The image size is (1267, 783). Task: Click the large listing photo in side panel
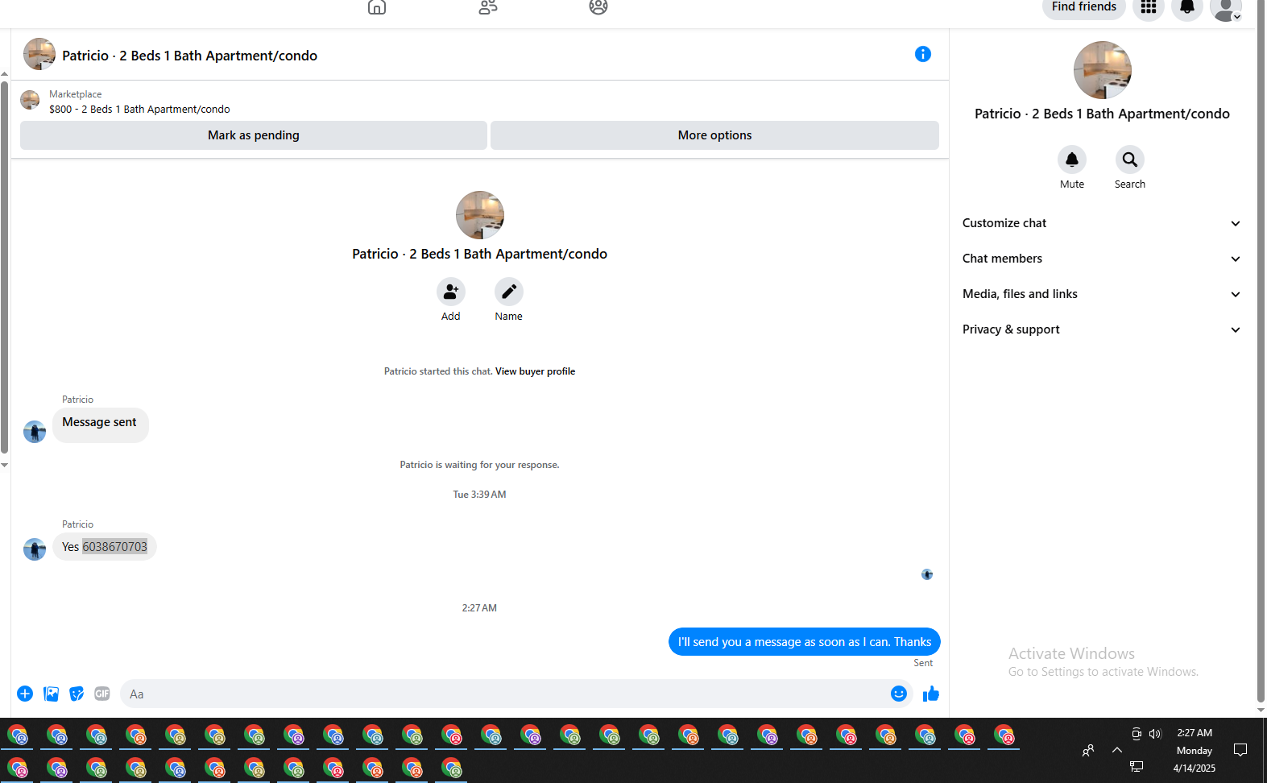tap(1102, 70)
